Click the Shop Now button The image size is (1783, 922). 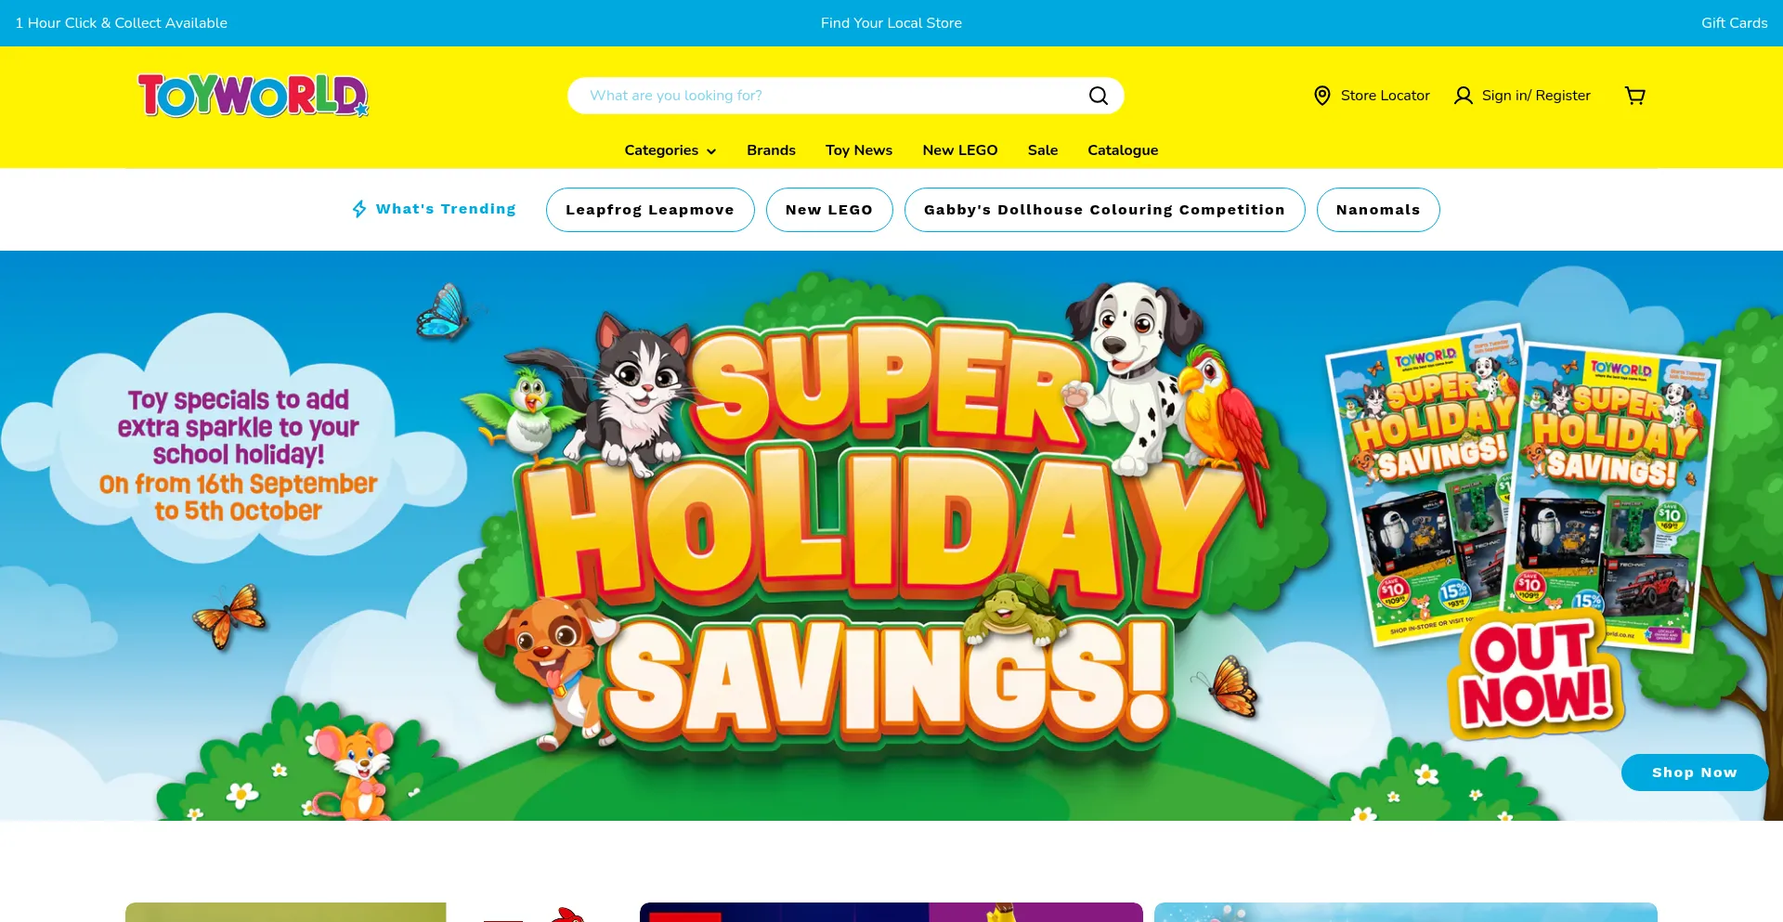(1694, 773)
